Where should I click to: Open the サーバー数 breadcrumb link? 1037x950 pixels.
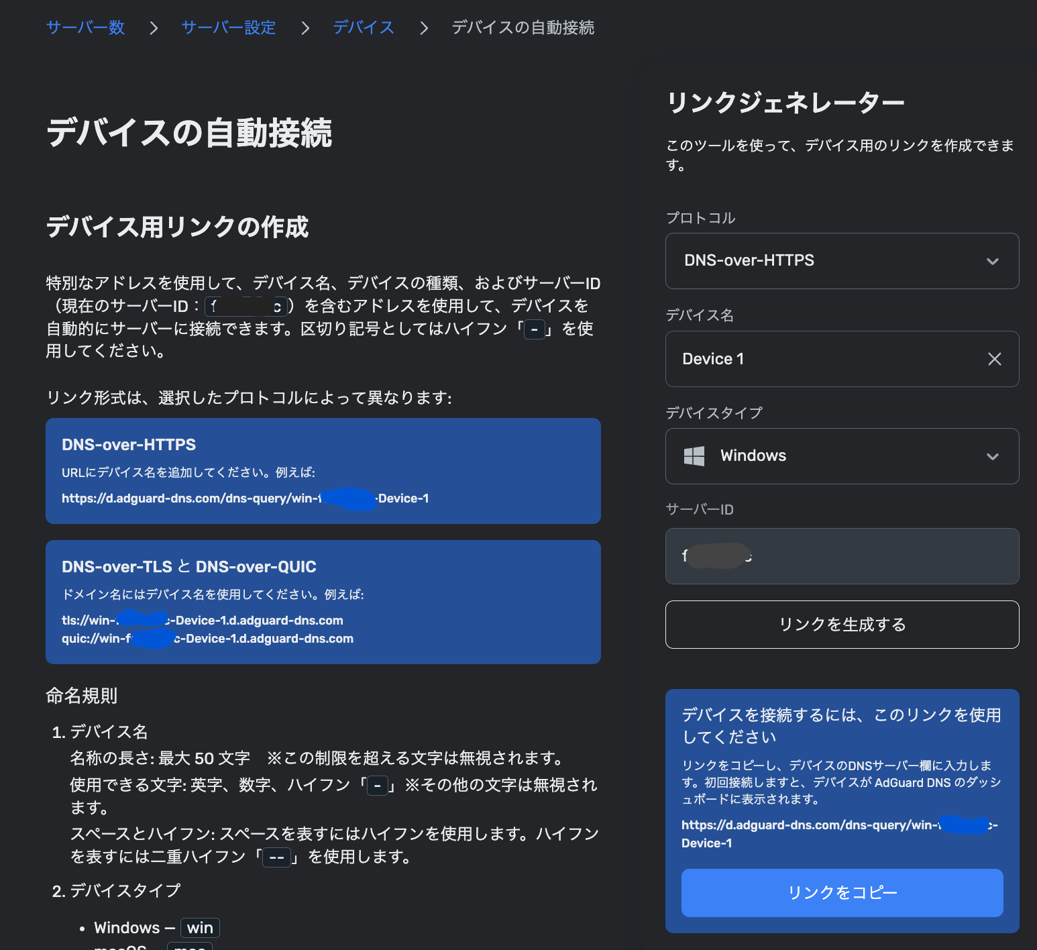coord(85,28)
